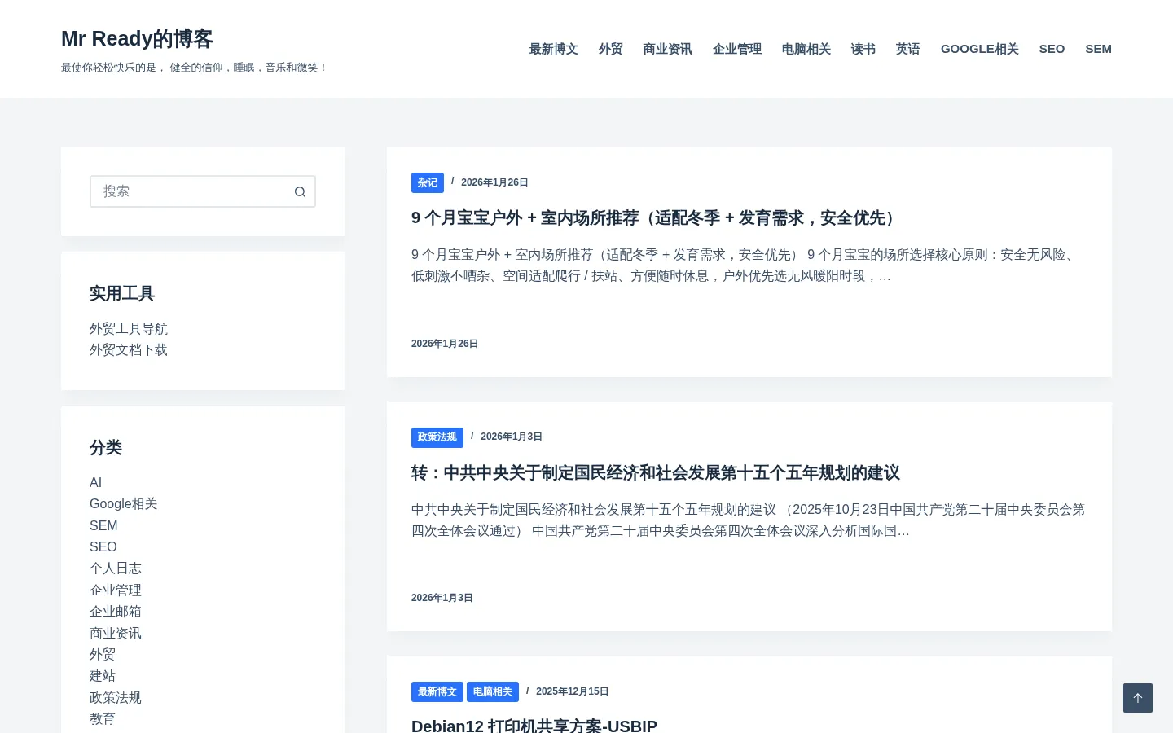Open the 个人日志 category

pos(116,568)
